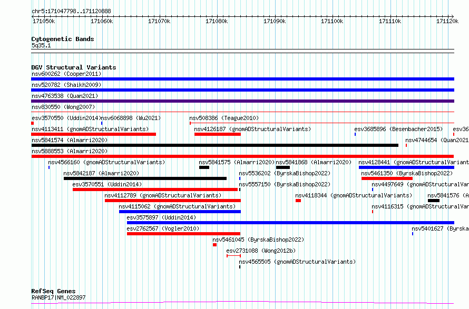Click the thin red nsv830550 (Wong2007) line
The image size is (469, 309).
point(242,112)
